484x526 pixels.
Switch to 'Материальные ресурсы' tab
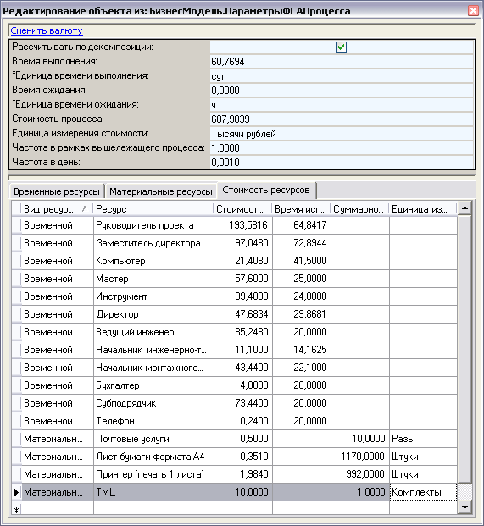161,191
